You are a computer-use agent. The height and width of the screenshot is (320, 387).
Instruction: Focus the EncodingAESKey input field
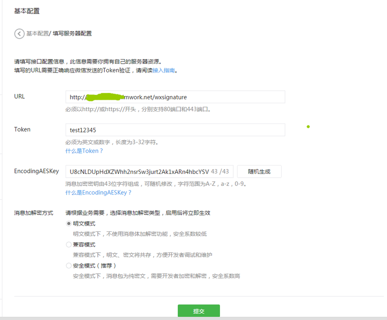pos(149,171)
